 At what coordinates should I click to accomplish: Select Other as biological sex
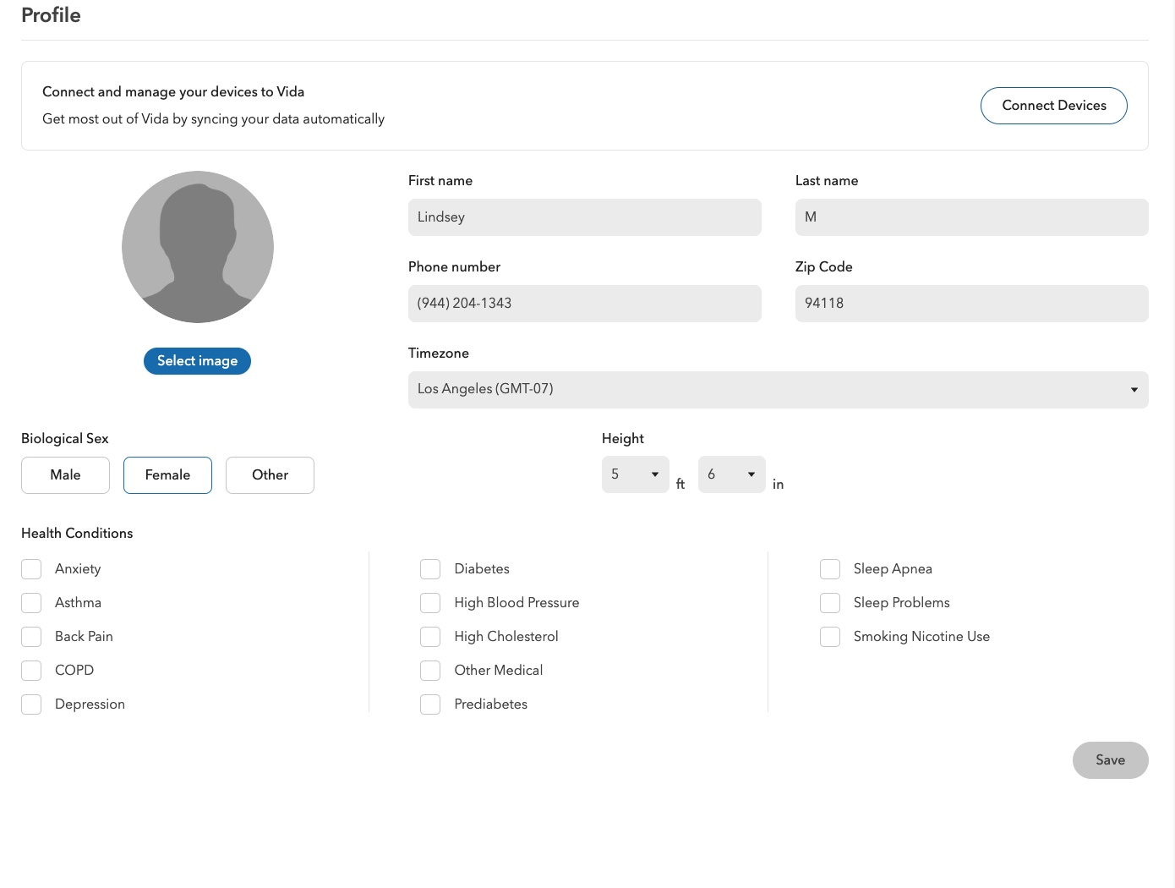[270, 474]
